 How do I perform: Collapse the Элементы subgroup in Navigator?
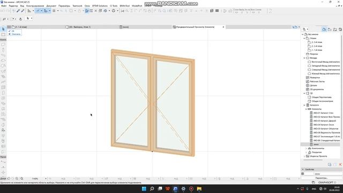(x=306, y=109)
